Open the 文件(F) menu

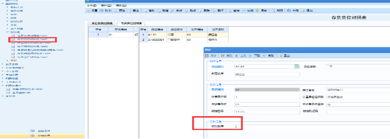92,6
